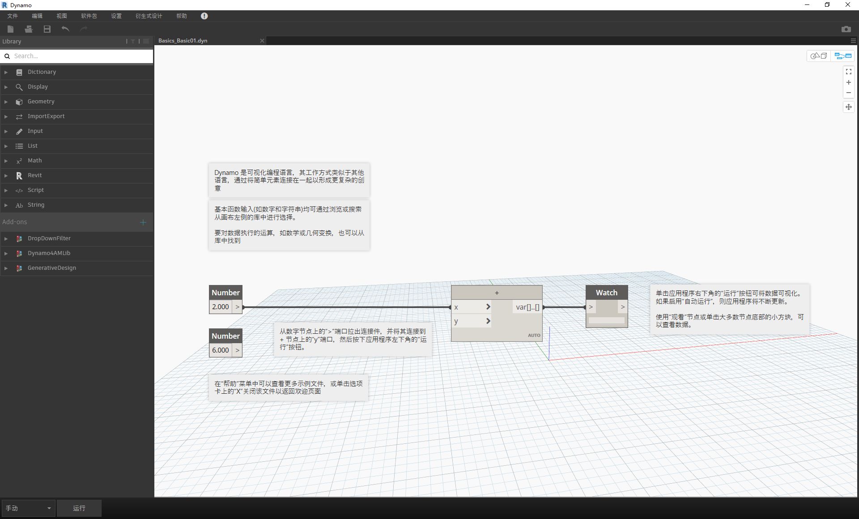Expand the Revit library category

pos(34,175)
